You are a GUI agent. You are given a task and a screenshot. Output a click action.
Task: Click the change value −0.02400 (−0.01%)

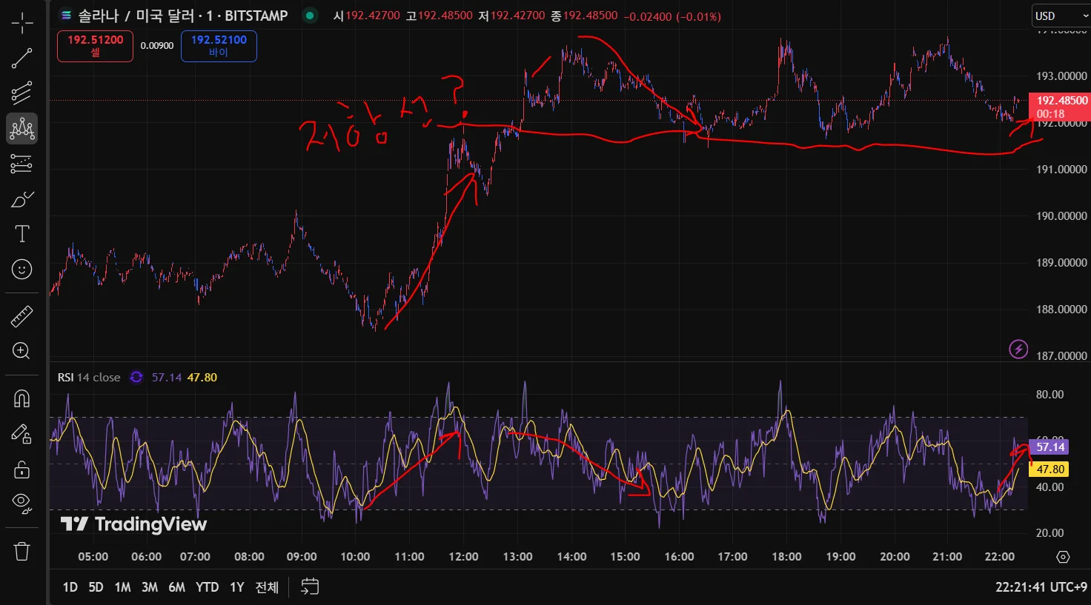point(672,16)
